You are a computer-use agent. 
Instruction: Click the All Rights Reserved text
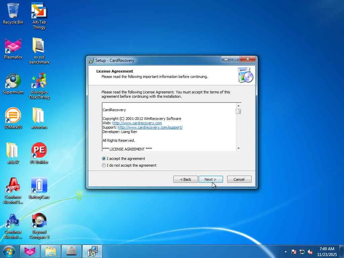[119, 140]
